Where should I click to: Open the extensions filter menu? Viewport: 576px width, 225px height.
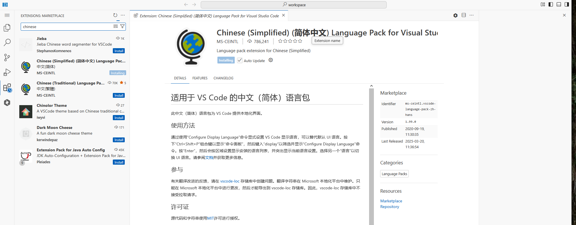[122, 26]
